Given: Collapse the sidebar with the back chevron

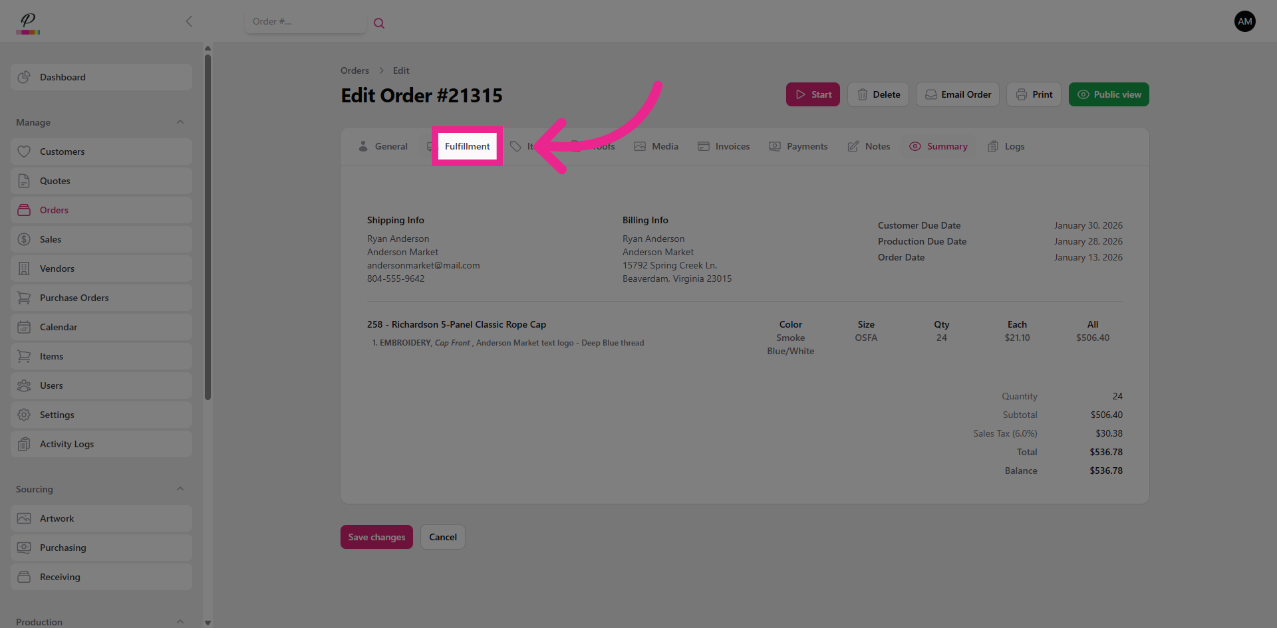Looking at the screenshot, I should (x=189, y=21).
